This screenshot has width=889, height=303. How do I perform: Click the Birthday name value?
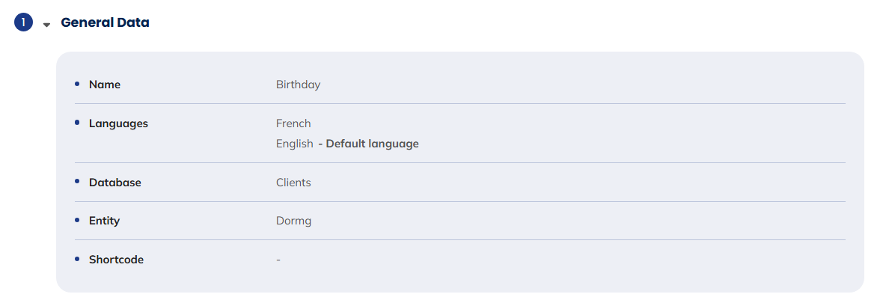pyautogui.click(x=298, y=85)
